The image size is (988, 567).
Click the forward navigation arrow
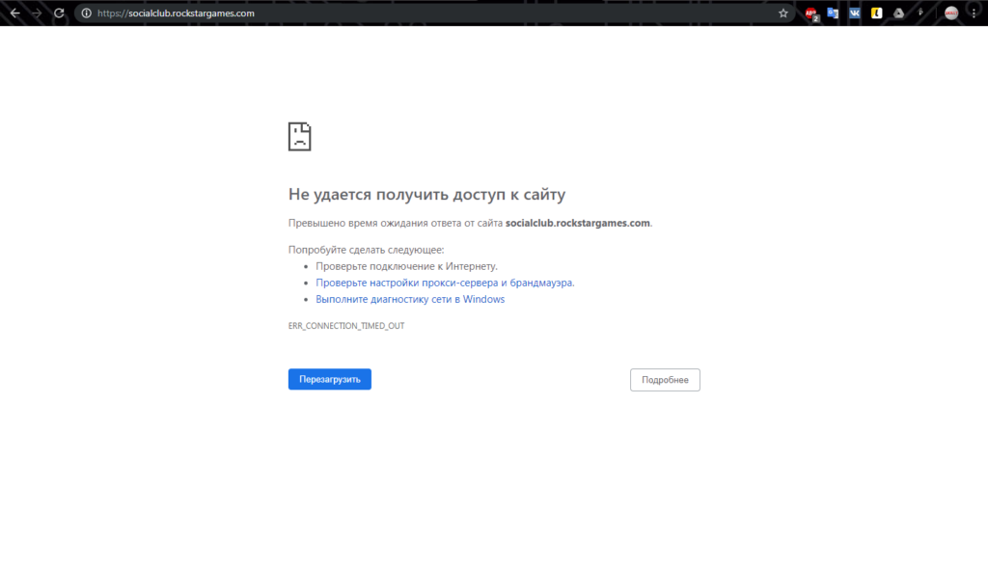click(37, 13)
